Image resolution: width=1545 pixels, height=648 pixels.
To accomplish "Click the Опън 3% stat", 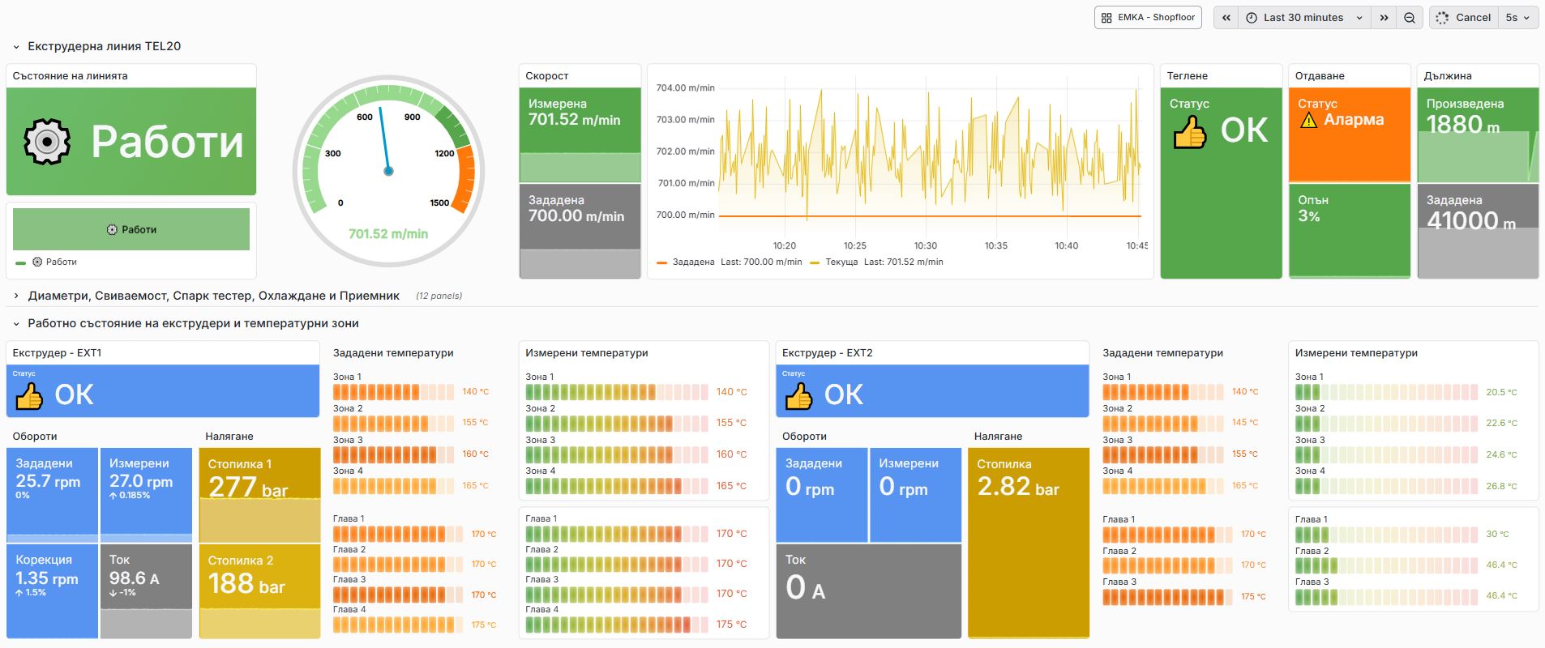I will 1350,232.
